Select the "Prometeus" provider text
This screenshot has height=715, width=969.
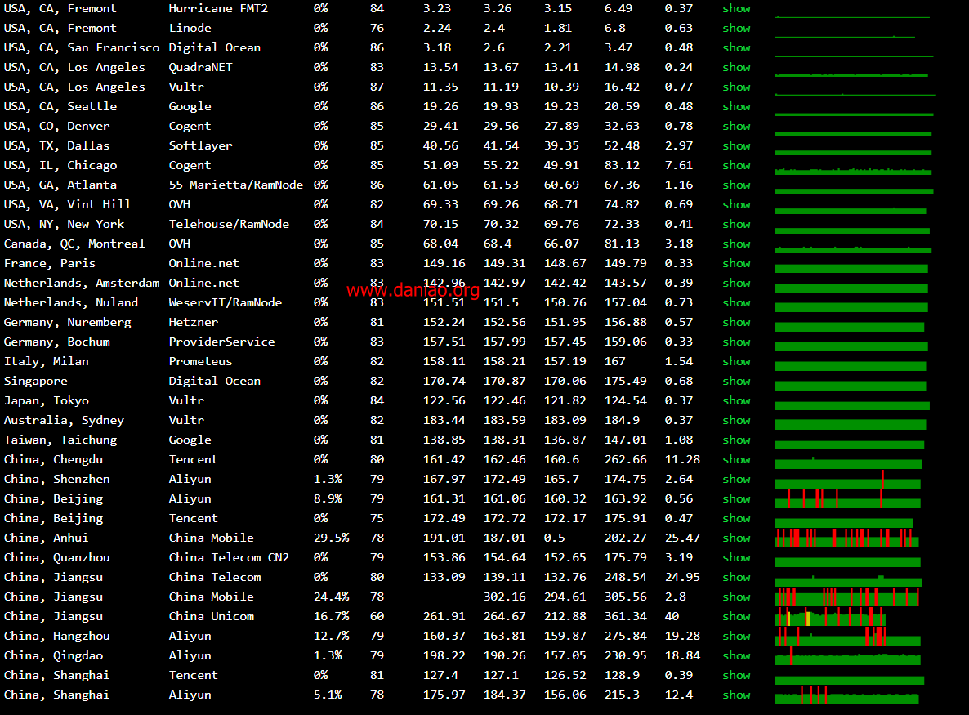[x=200, y=361]
